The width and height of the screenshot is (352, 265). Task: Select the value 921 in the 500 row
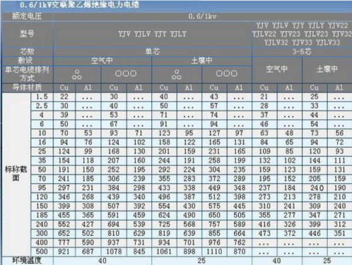pyautogui.click(x=64, y=251)
